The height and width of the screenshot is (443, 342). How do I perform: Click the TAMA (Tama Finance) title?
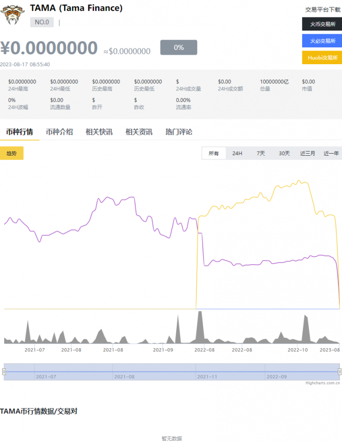(x=76, y=8)
